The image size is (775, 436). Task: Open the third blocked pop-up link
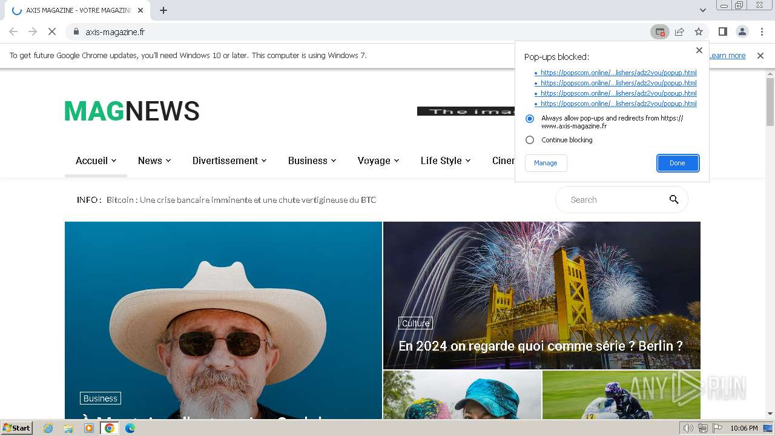point(618,93)
